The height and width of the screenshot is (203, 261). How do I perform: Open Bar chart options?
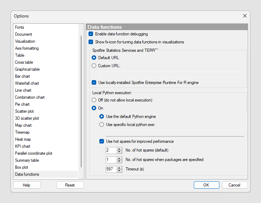coord(45,76)
